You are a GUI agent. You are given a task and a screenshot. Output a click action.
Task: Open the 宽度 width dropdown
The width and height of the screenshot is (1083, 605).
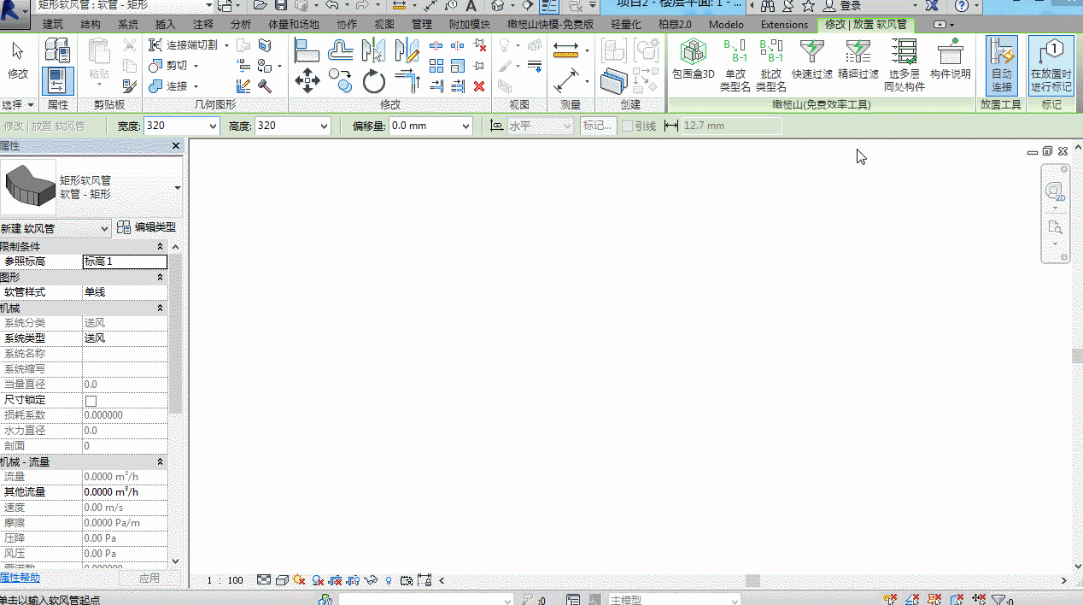213,126
